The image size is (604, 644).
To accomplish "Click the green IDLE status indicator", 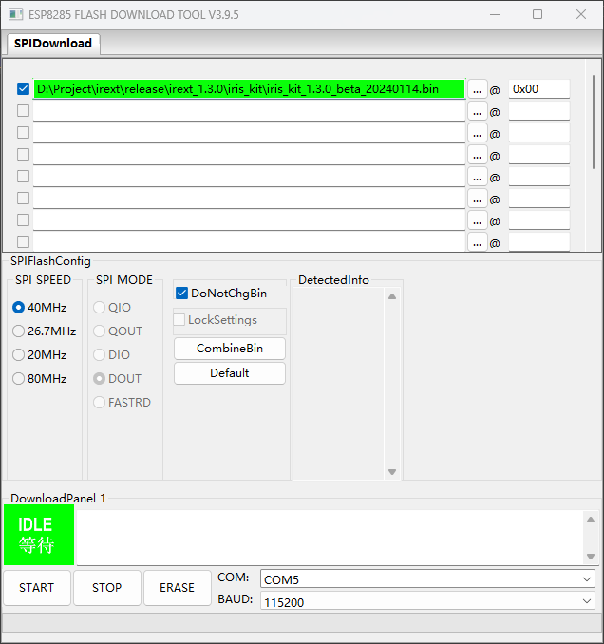I will click(36, 535).
